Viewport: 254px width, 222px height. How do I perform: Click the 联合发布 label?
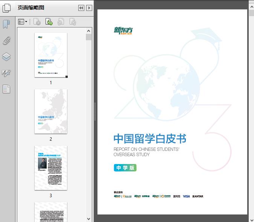click(118, 192)
